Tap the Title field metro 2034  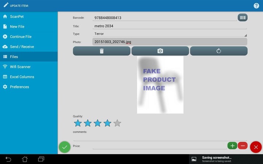click(170, 26)
